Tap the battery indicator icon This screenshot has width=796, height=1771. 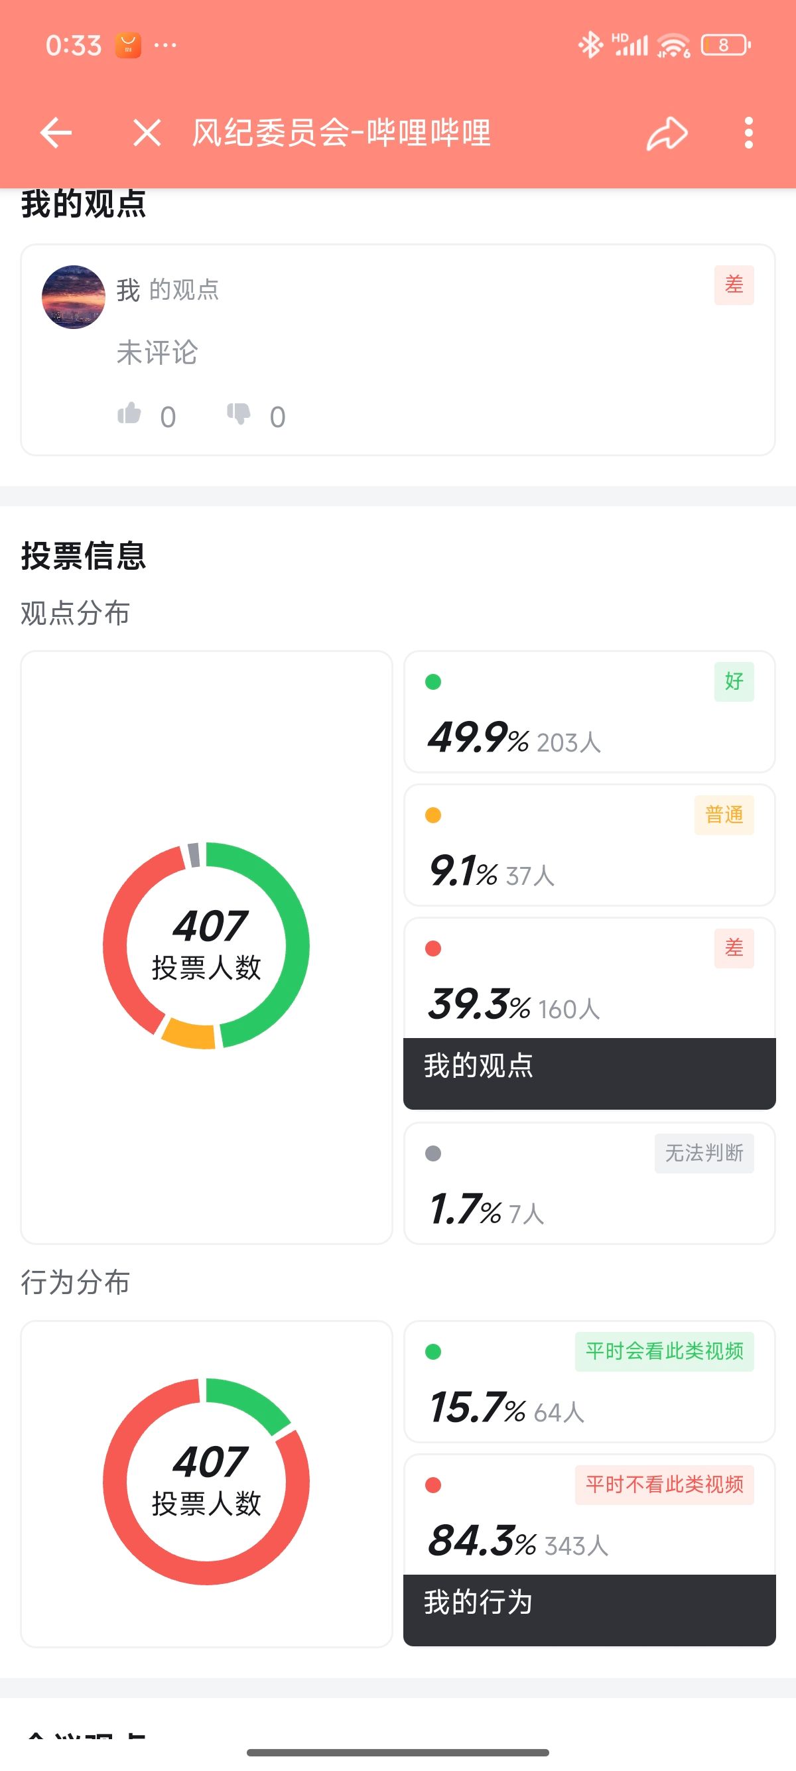click(x=725, y=45)
